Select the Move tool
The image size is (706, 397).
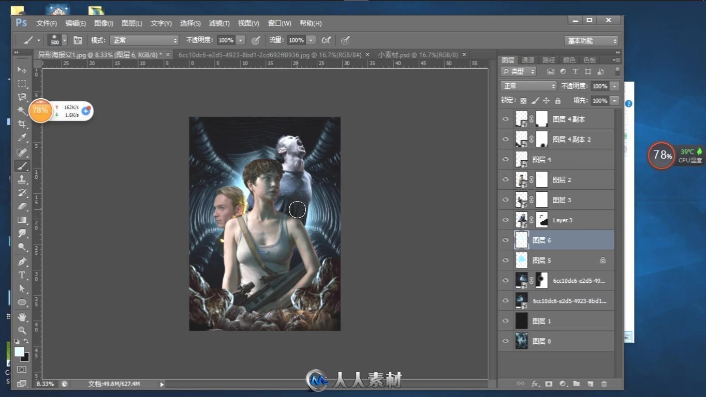(22, 70)
